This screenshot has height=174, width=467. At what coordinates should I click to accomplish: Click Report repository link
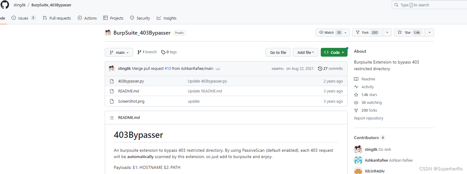pos(369,118)
